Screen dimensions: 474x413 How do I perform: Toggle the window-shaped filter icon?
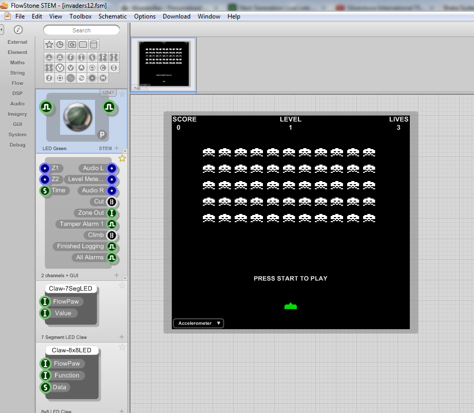tap(93, 45)
